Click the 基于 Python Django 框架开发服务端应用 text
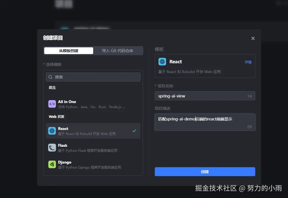The image size is (288, 198). (90, 167)
